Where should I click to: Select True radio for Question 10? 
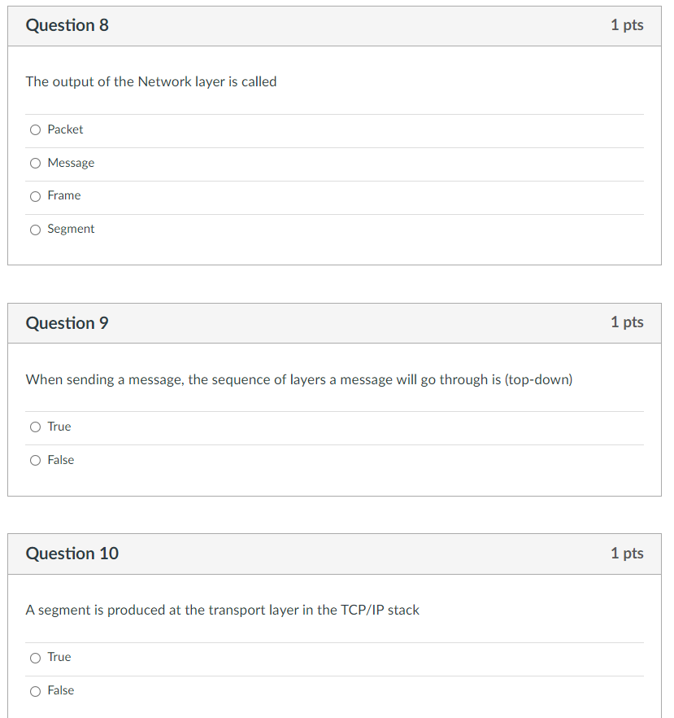click(x=35, y=658)
